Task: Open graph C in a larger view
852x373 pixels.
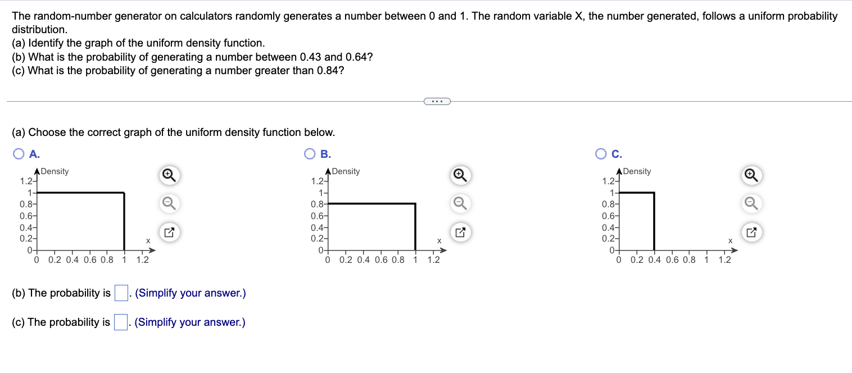Action: point(751,231)
